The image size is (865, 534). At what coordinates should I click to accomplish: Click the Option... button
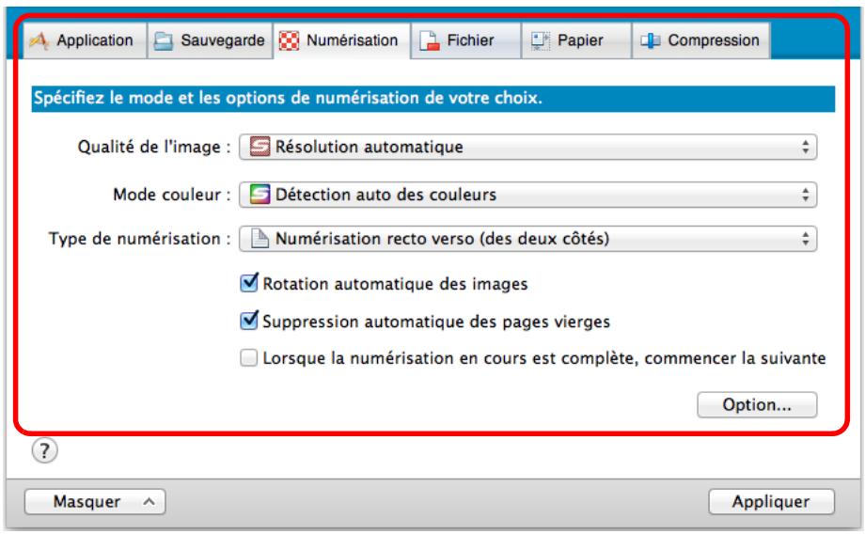tap(756, 405)
